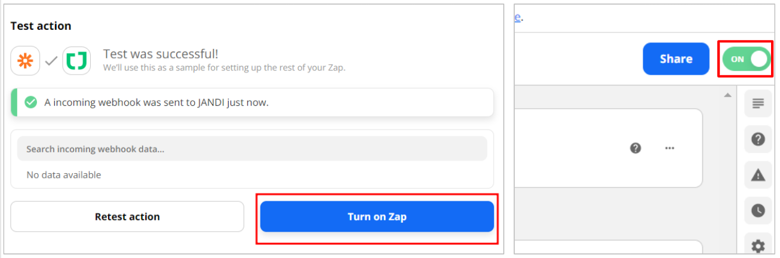Screen dimensions: 780x258
Task: Click the Turn on Zap button
Action: 377,217
